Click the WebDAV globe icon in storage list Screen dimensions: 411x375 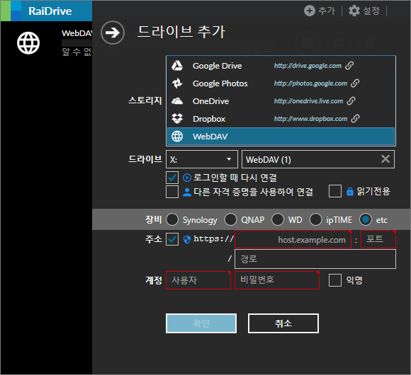coord(177,137)
